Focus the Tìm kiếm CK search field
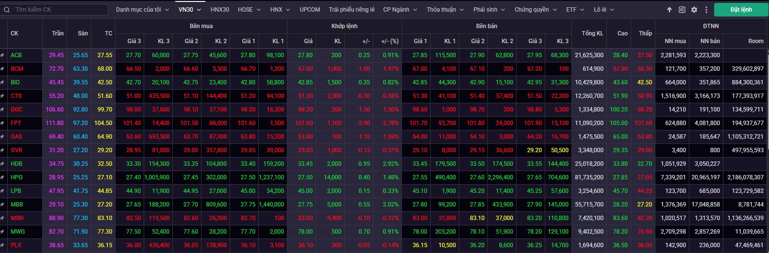 coord(58,10)
